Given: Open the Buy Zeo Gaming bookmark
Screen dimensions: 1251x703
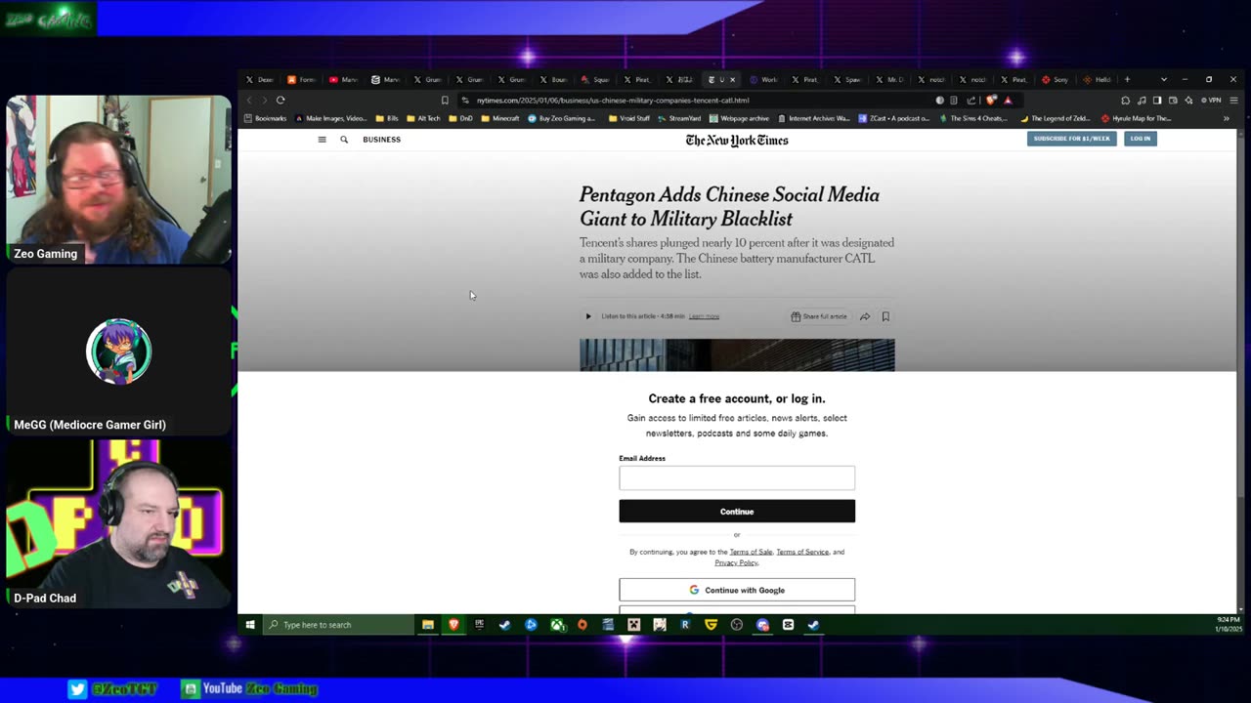Looking at the screenshot, I should 562,119.
